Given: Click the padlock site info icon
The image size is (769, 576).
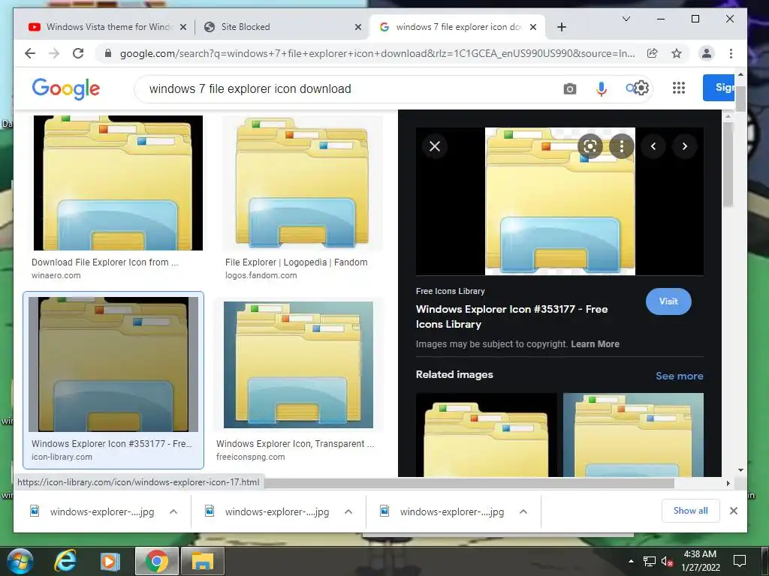Looking at the screenshot, I should tap(108, 53).
